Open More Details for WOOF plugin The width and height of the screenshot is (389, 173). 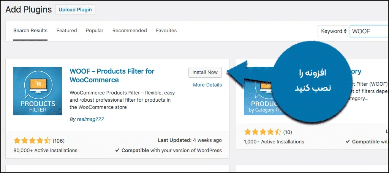(207, 85)
